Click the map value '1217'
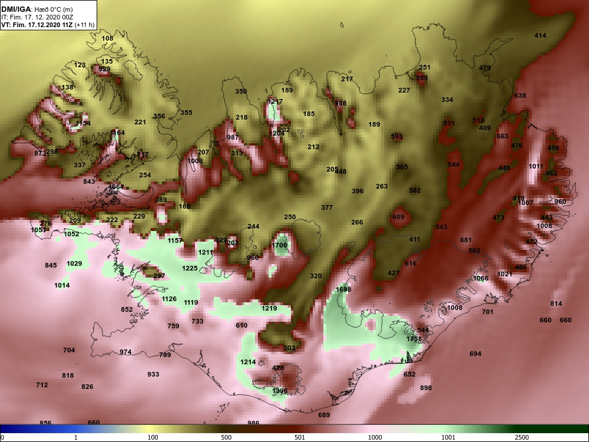This screenshot has width=589, height=442. point(275,101)
